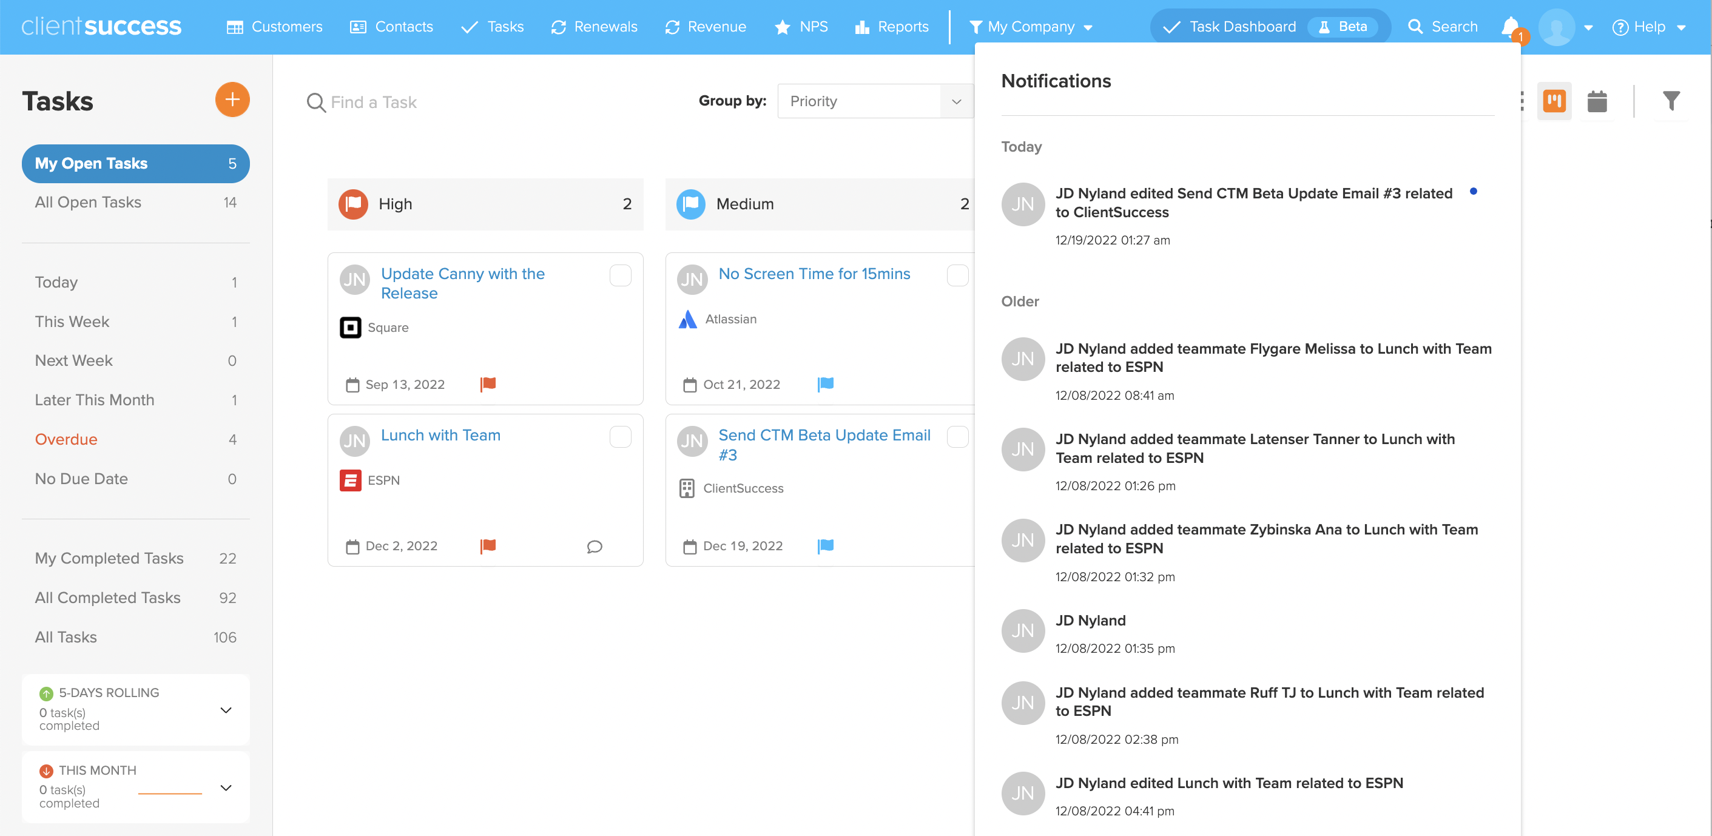Open the notifications bell icon
This screenshot has width=1712, height=836.
point(1511,27)
